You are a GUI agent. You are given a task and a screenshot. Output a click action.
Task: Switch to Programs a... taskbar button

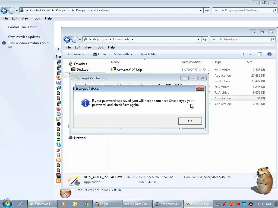point(168,204)
